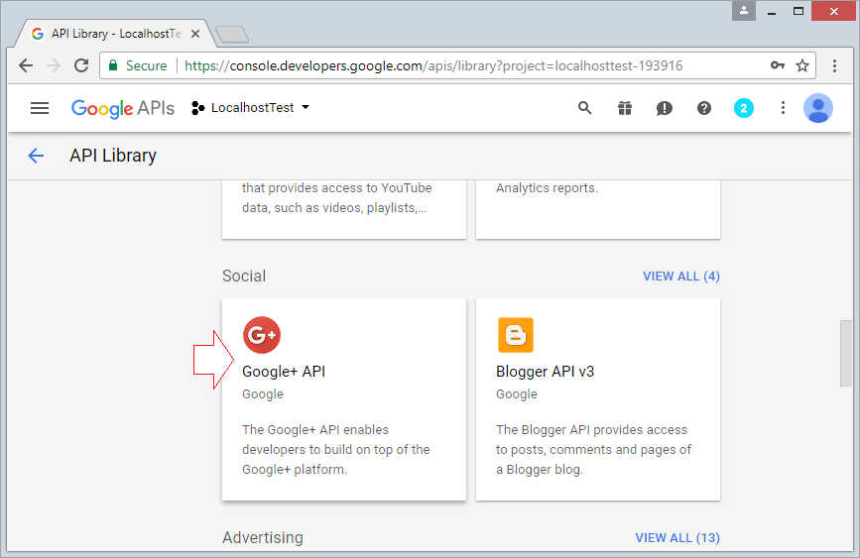Click the API Library page title
Viewport: 860px width, 558px height.
[x=113, y=156]
